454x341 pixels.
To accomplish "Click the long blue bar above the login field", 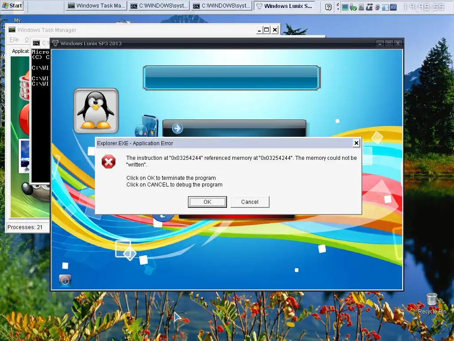I will pyautogui.click(x=231, y=78).
